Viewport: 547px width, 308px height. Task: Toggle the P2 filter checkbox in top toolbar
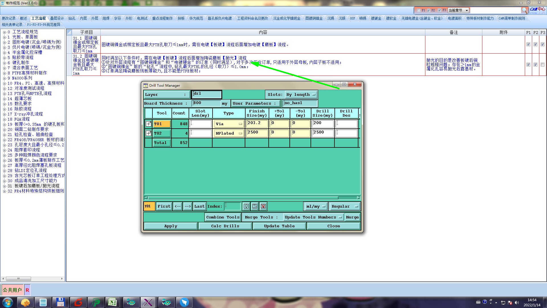[x=428, y=10]
